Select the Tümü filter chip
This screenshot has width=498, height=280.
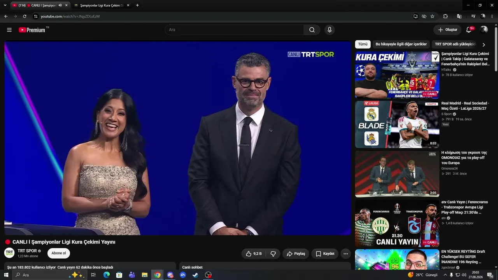point(363,44)
